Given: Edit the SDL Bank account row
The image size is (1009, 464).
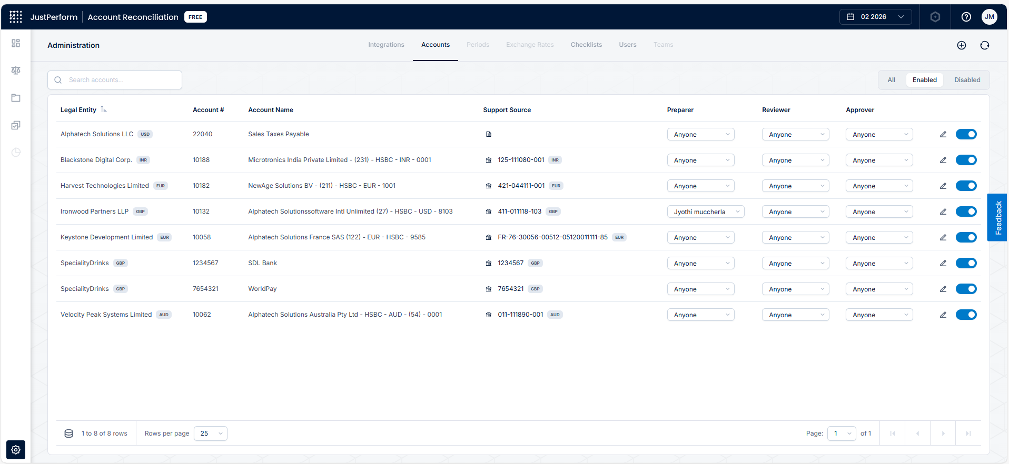Looking at the screenshot, I should 943,263.
